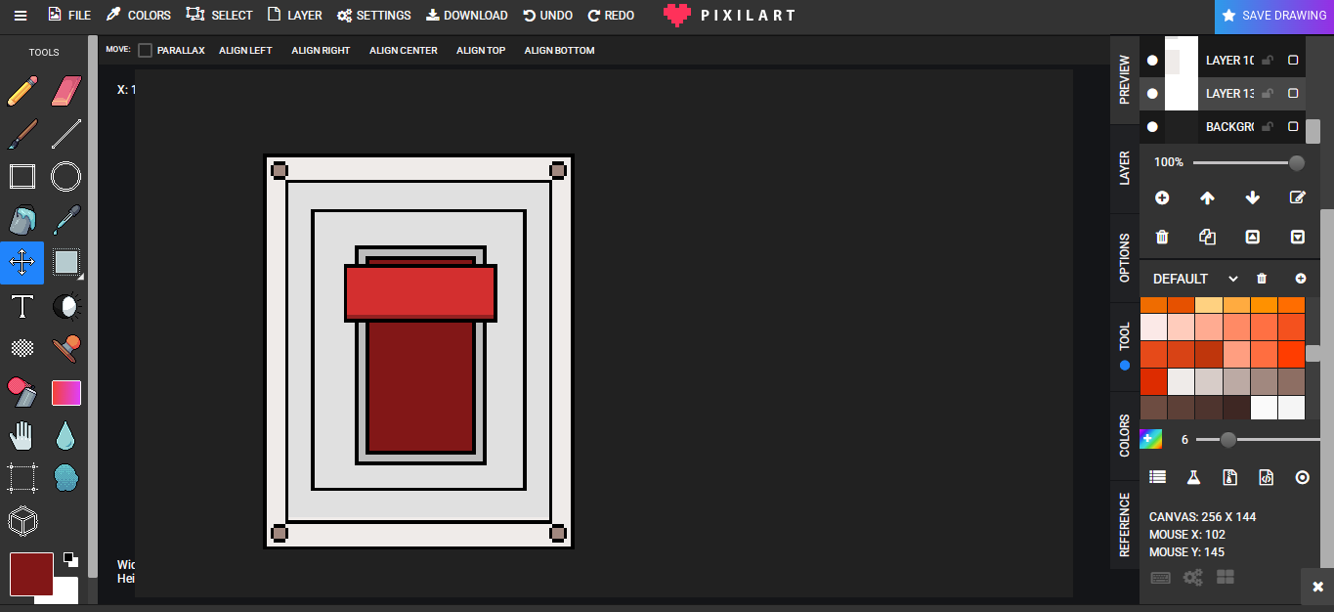Open the palette list icon

(1158, 477)
